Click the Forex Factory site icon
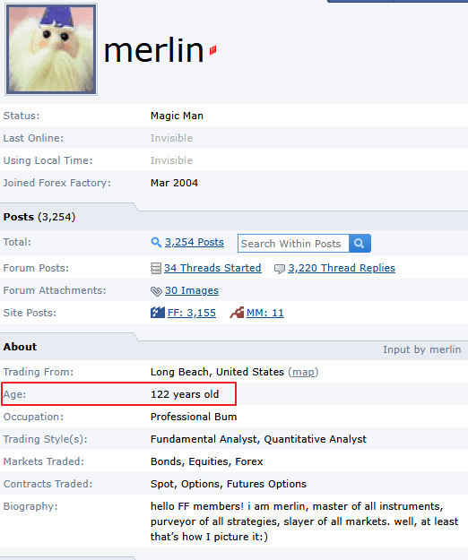468x560 pixels. click(158, 313)
